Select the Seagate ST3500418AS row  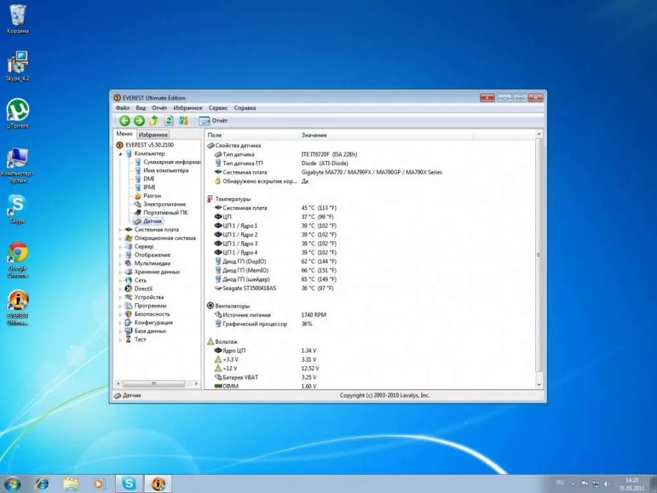(371, 288)
